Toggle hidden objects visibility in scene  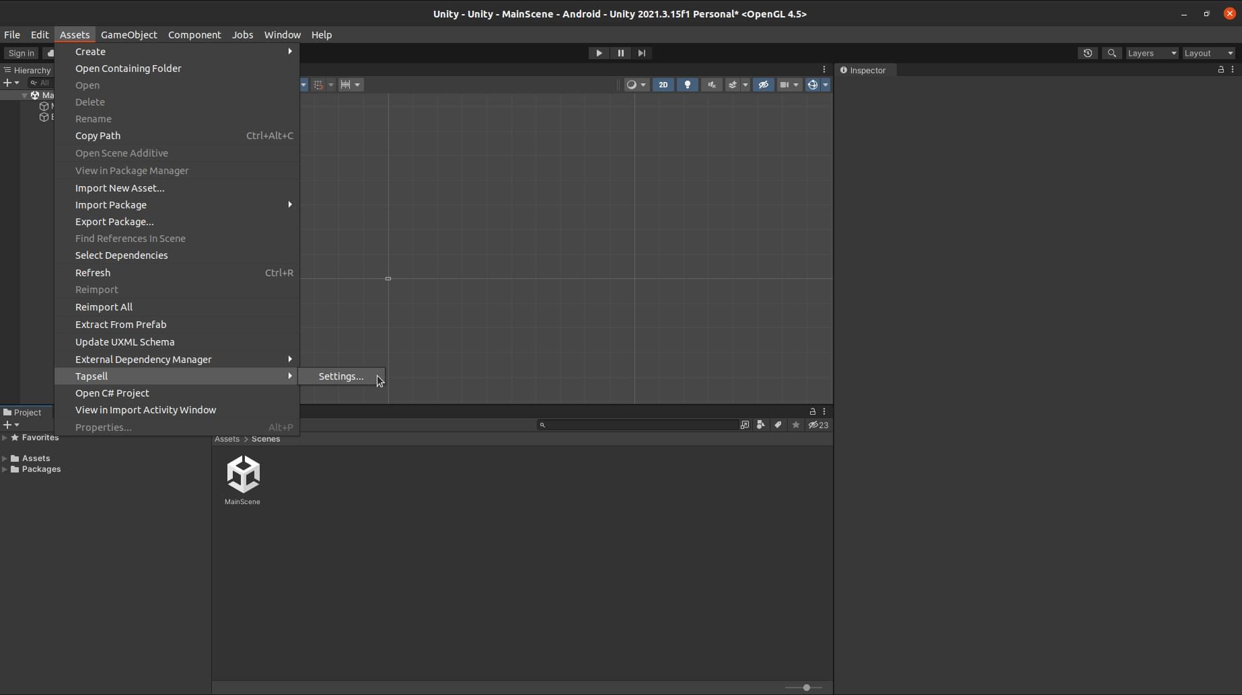[x=763, y=85]
